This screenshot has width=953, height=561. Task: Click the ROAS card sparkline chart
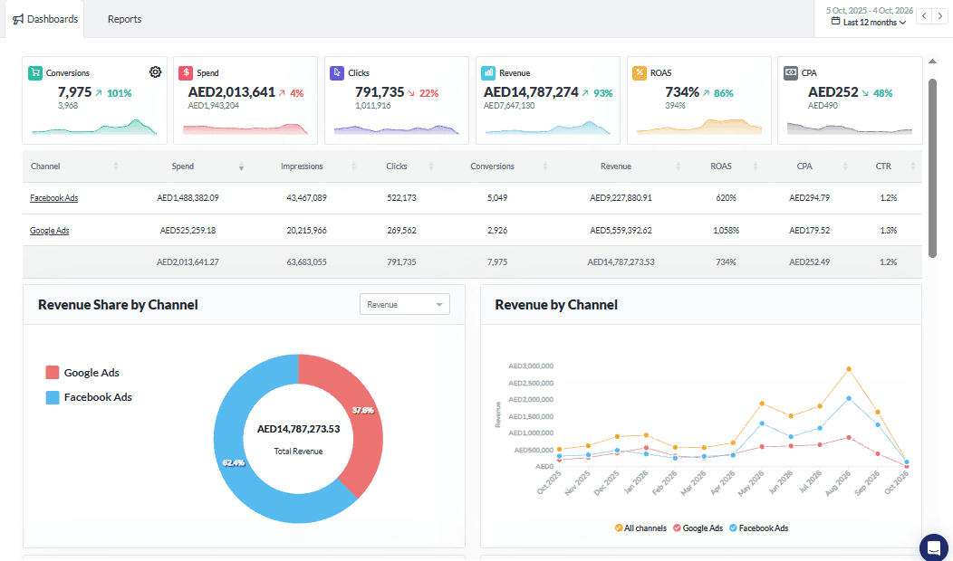[699, 127]
